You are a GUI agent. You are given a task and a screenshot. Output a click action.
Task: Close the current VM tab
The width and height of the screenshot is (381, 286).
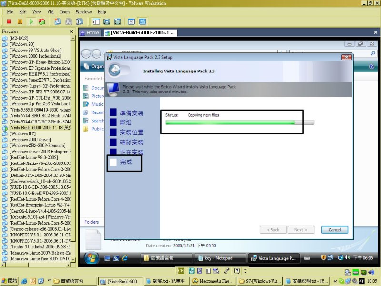click(375, 32)
